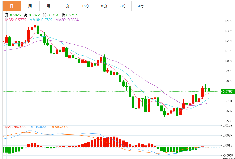Switch to the 月 monthly tab
This screenshot has width=235, height=159.
(x=48, y=6)
